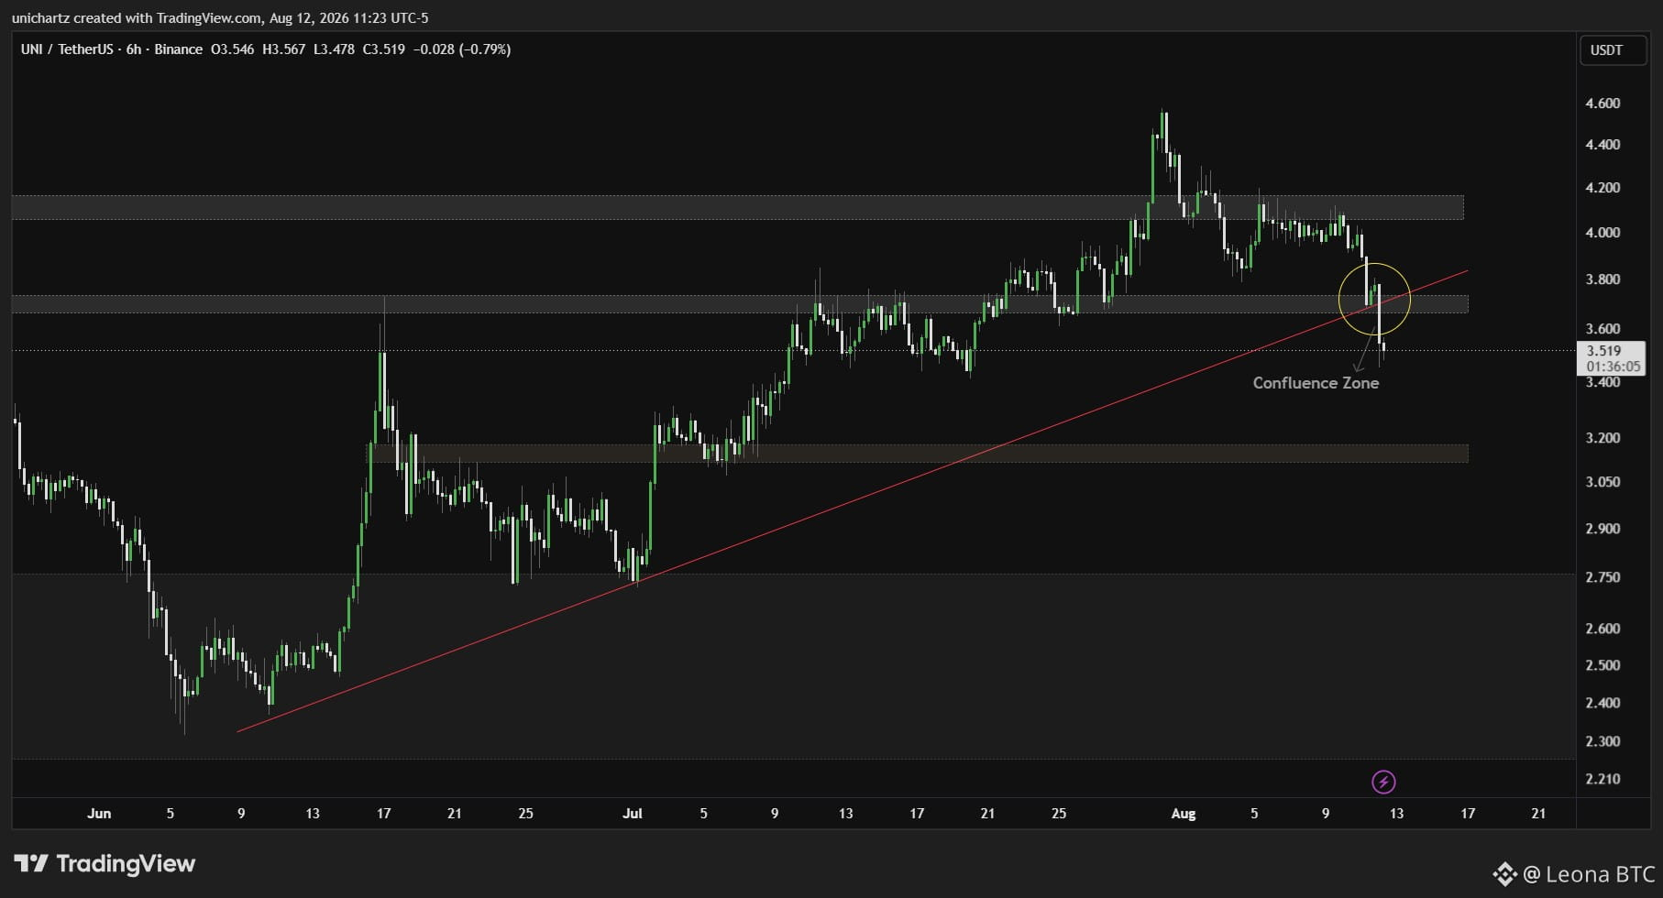
Task: Click the 2.400 price axis label
Action: click(1602, 704)
